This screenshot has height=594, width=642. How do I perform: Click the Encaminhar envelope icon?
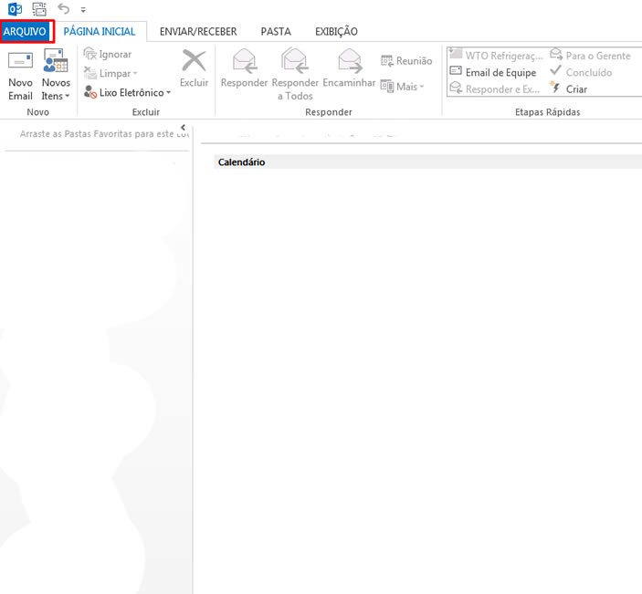pyautogui.click(x=350, y=60)
